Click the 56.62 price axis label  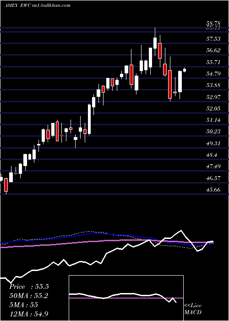[213, 50]
